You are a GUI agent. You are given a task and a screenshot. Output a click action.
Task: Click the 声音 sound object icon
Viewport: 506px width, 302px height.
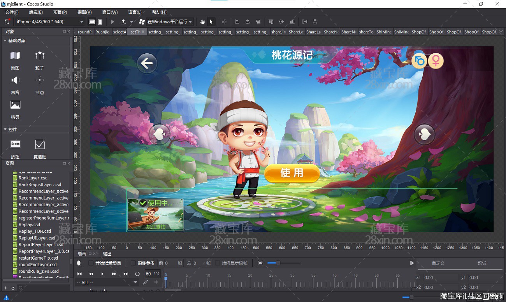(15, 81)
